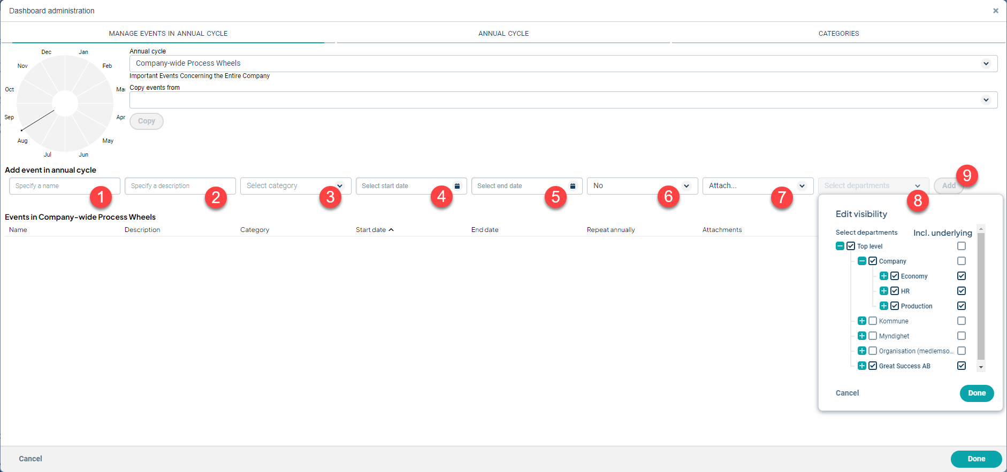Check the Myndighet department checkbox
The width and height of the screenshot is (1007, 472).
873,336
